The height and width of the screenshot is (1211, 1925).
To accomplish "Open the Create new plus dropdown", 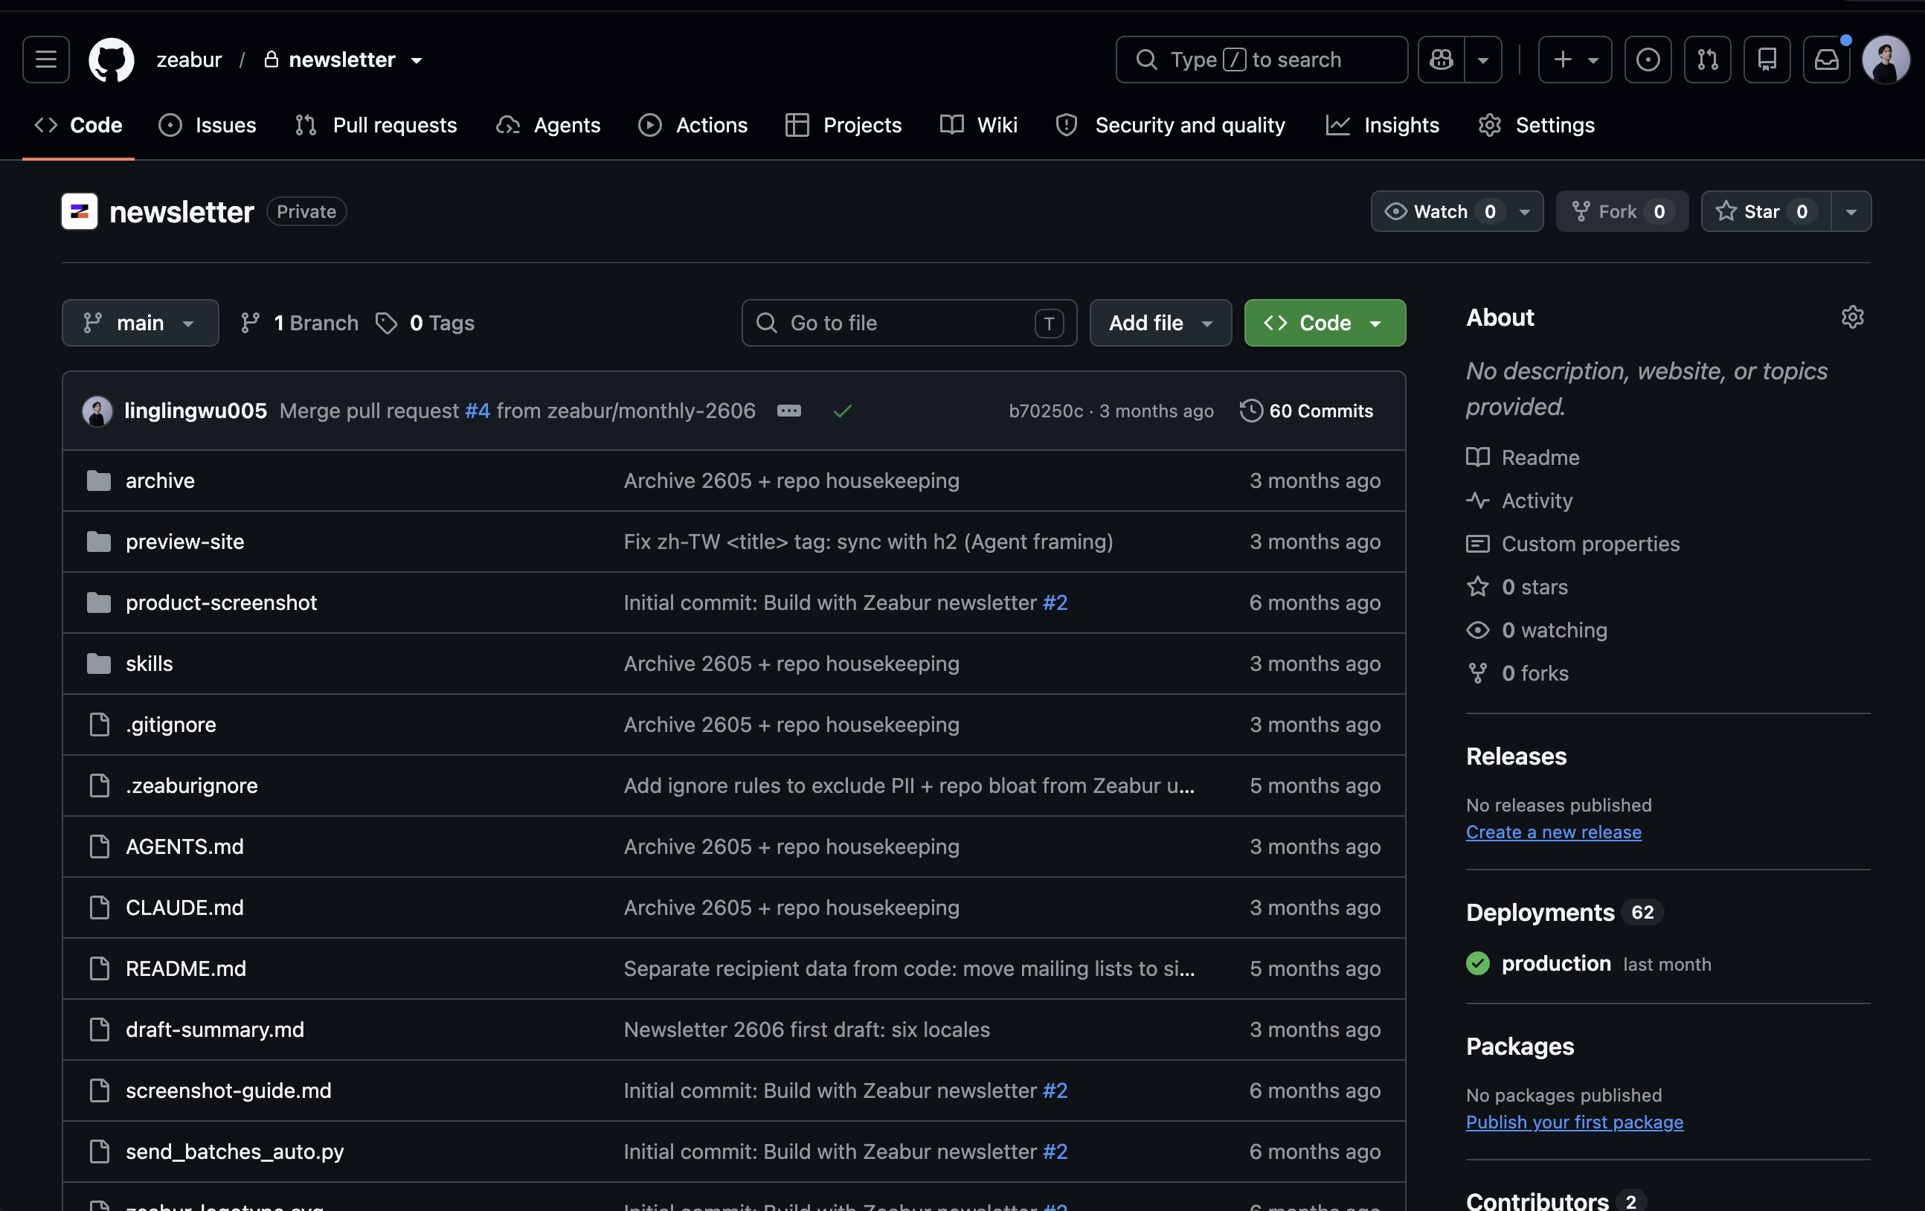I will [1575, 60].
